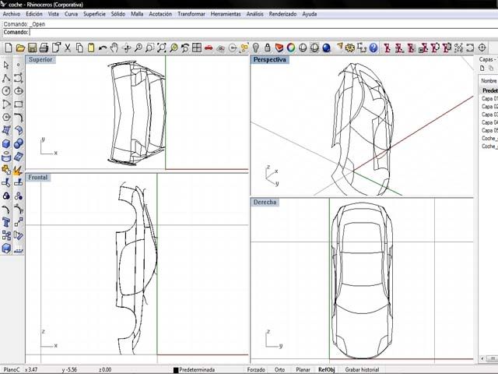Click the New file icon in the toolbar
Image resolution: width=498 pixels, height=374 pixels.
click(x=8, y=48)
